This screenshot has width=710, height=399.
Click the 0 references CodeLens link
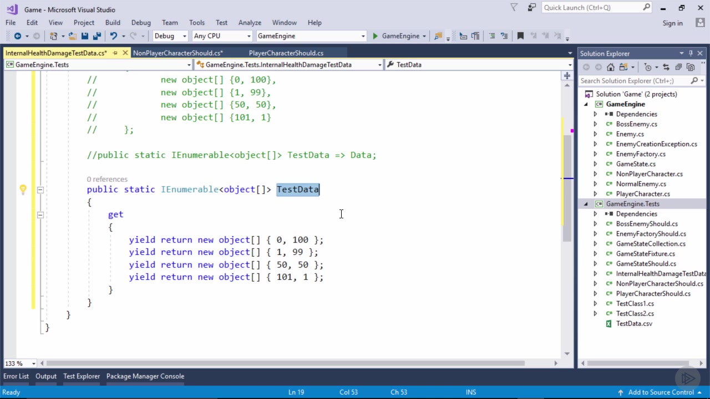pyautogui.click(x=107, y=179)
